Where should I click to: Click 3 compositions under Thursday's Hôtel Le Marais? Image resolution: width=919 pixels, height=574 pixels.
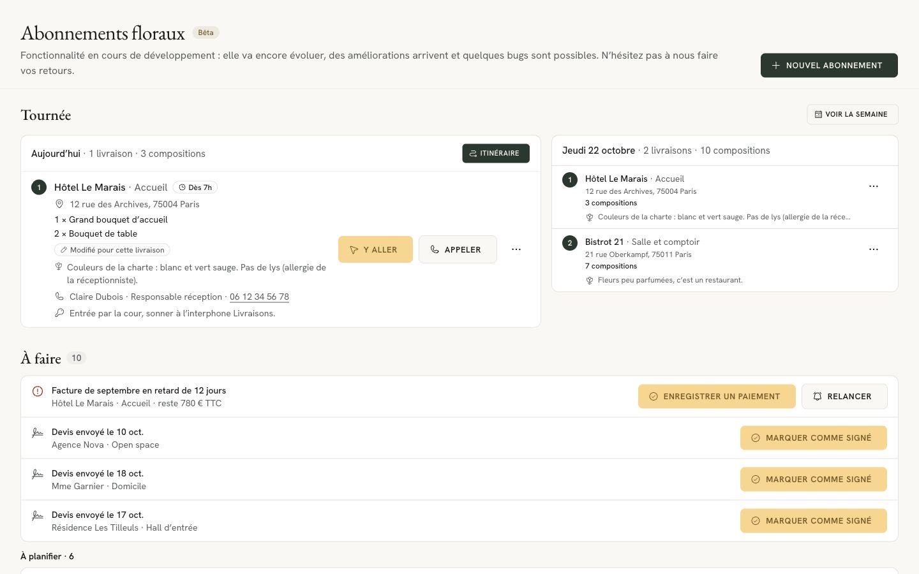[x=611, y=203]
